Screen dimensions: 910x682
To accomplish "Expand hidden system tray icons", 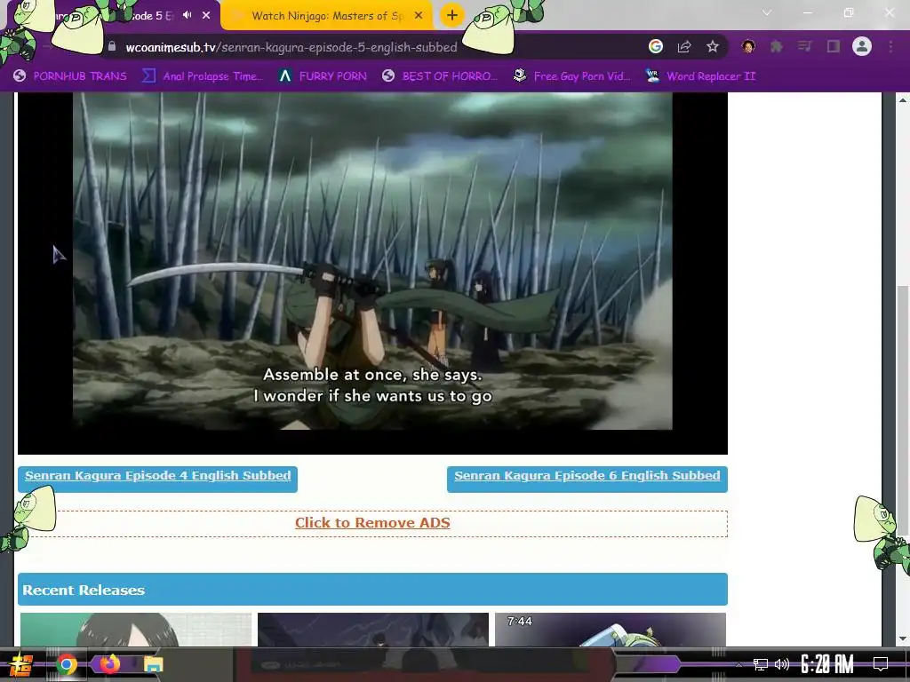I will point(738,664).
